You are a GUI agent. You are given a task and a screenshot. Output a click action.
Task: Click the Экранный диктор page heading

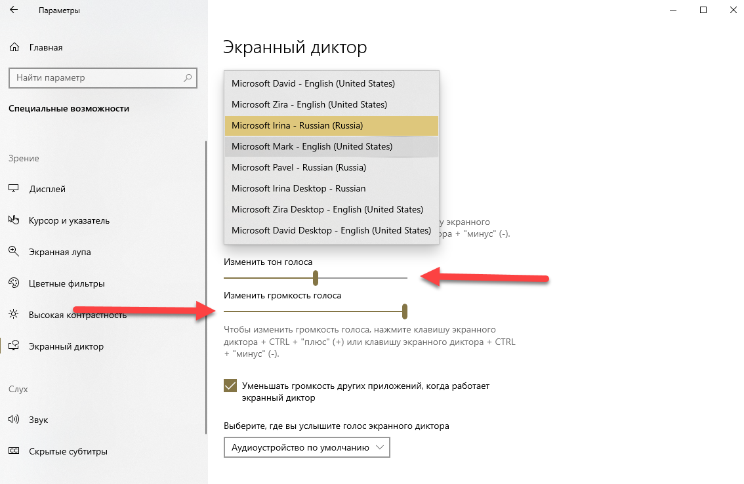coord(295,47)
